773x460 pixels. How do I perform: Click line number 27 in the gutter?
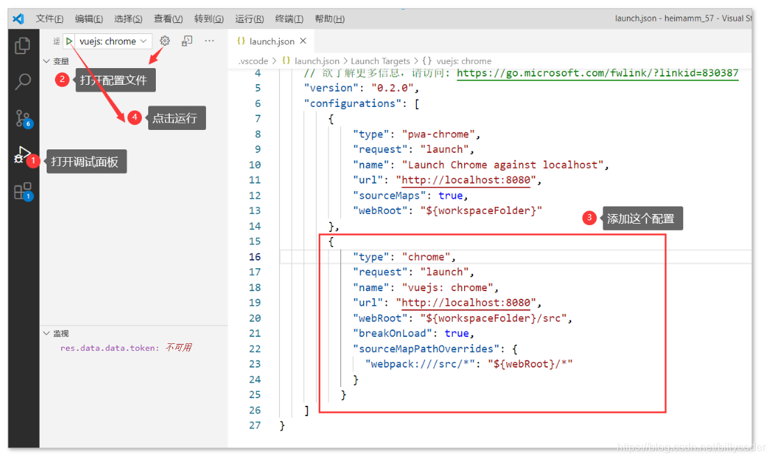pos(255,425)
